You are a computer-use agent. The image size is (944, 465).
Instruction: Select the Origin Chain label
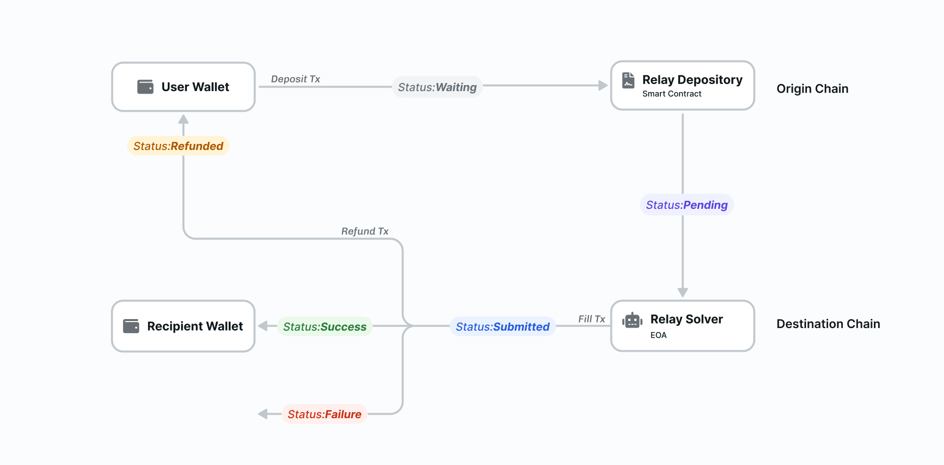(x=812, y=89)
